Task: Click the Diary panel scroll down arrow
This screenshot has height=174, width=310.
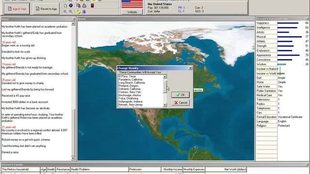Action: pos(73,158)
